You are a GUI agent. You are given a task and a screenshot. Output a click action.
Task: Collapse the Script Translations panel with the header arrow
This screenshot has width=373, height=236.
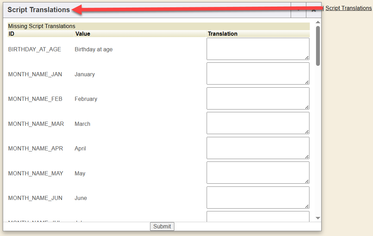tap(298, 10)
